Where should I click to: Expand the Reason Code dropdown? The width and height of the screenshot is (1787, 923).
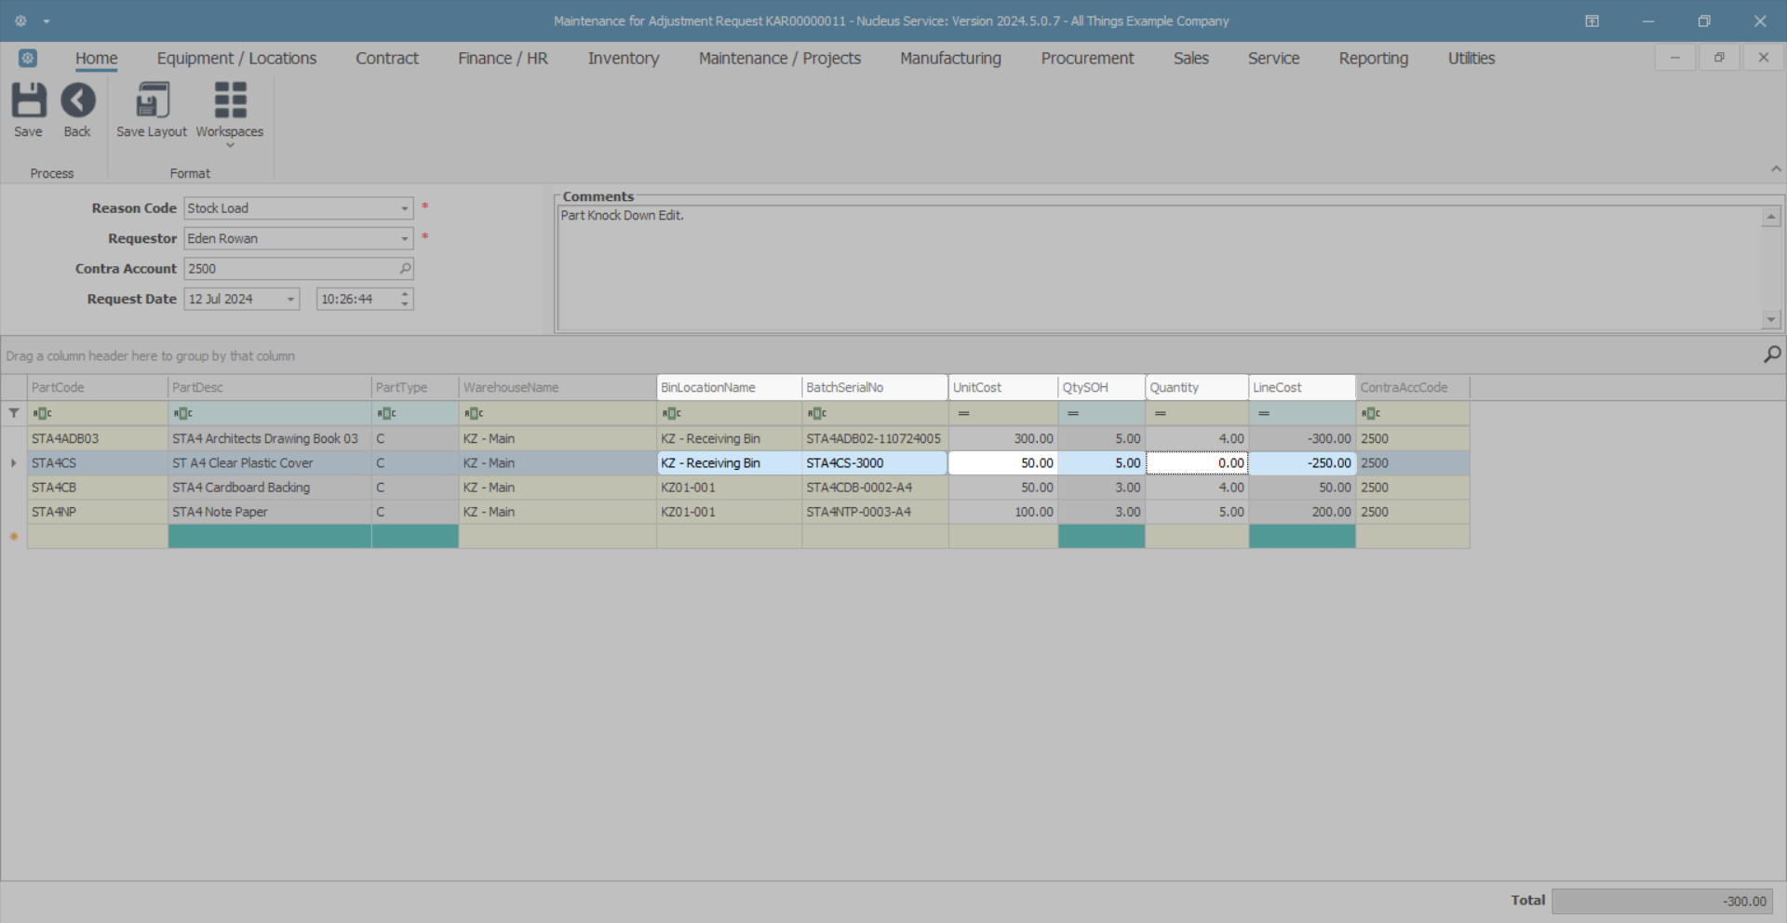click(404, 208)
